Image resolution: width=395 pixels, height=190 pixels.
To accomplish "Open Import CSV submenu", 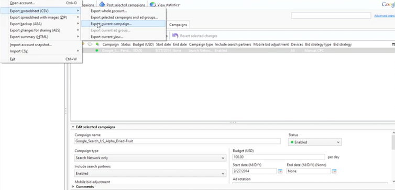I will (x=41, y=51).
